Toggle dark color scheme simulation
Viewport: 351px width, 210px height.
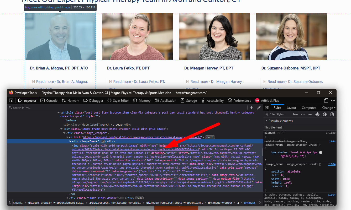[325, 114]
